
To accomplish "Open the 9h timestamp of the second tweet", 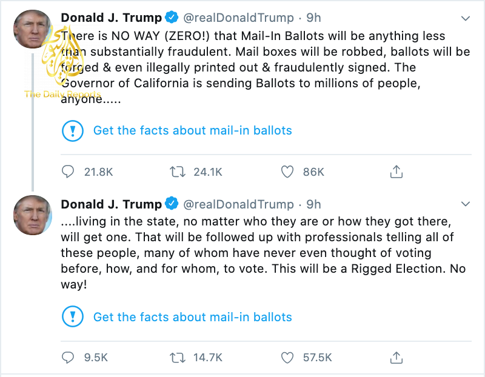I will pos(313,204).
